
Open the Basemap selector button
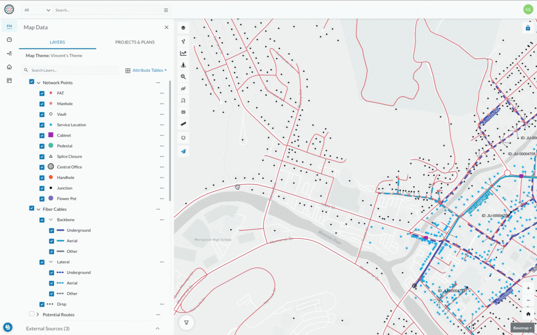click(522, 328)
